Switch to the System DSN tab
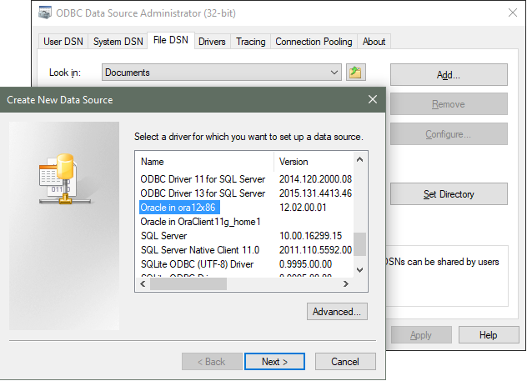 coord(118,42)
